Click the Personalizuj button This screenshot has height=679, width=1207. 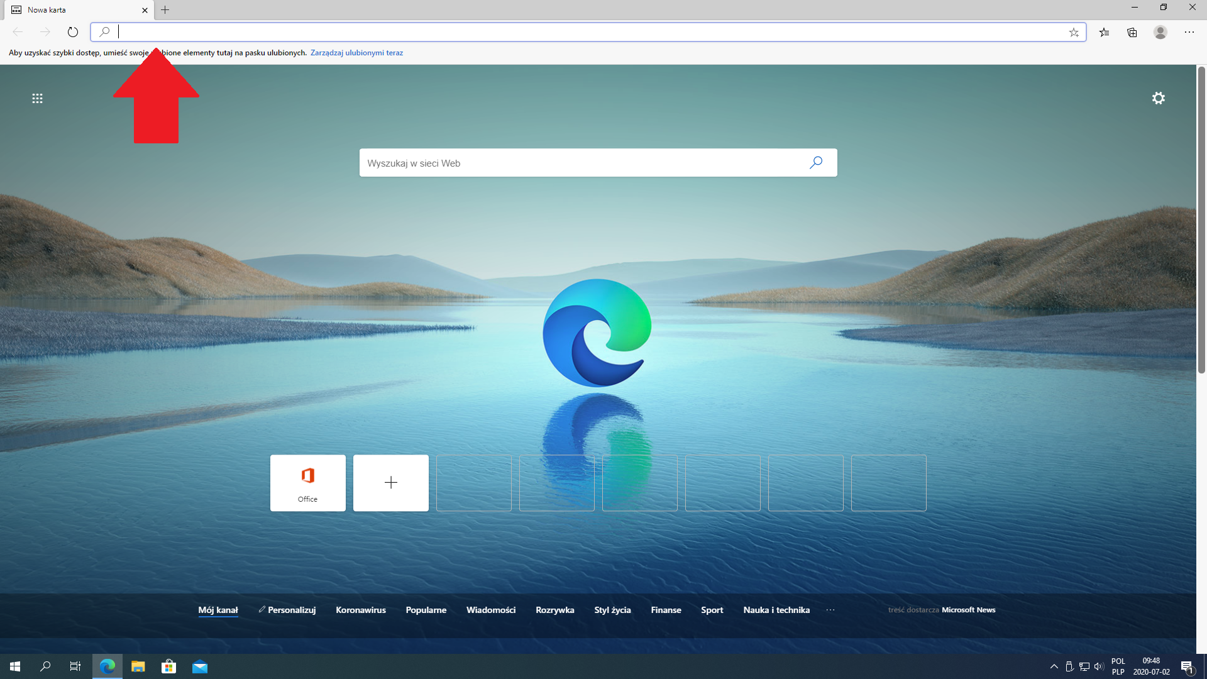[x=287, y=610]
